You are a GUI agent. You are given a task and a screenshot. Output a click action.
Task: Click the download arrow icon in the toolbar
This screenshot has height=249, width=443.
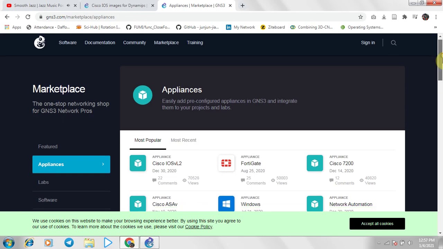click(384, 17)
